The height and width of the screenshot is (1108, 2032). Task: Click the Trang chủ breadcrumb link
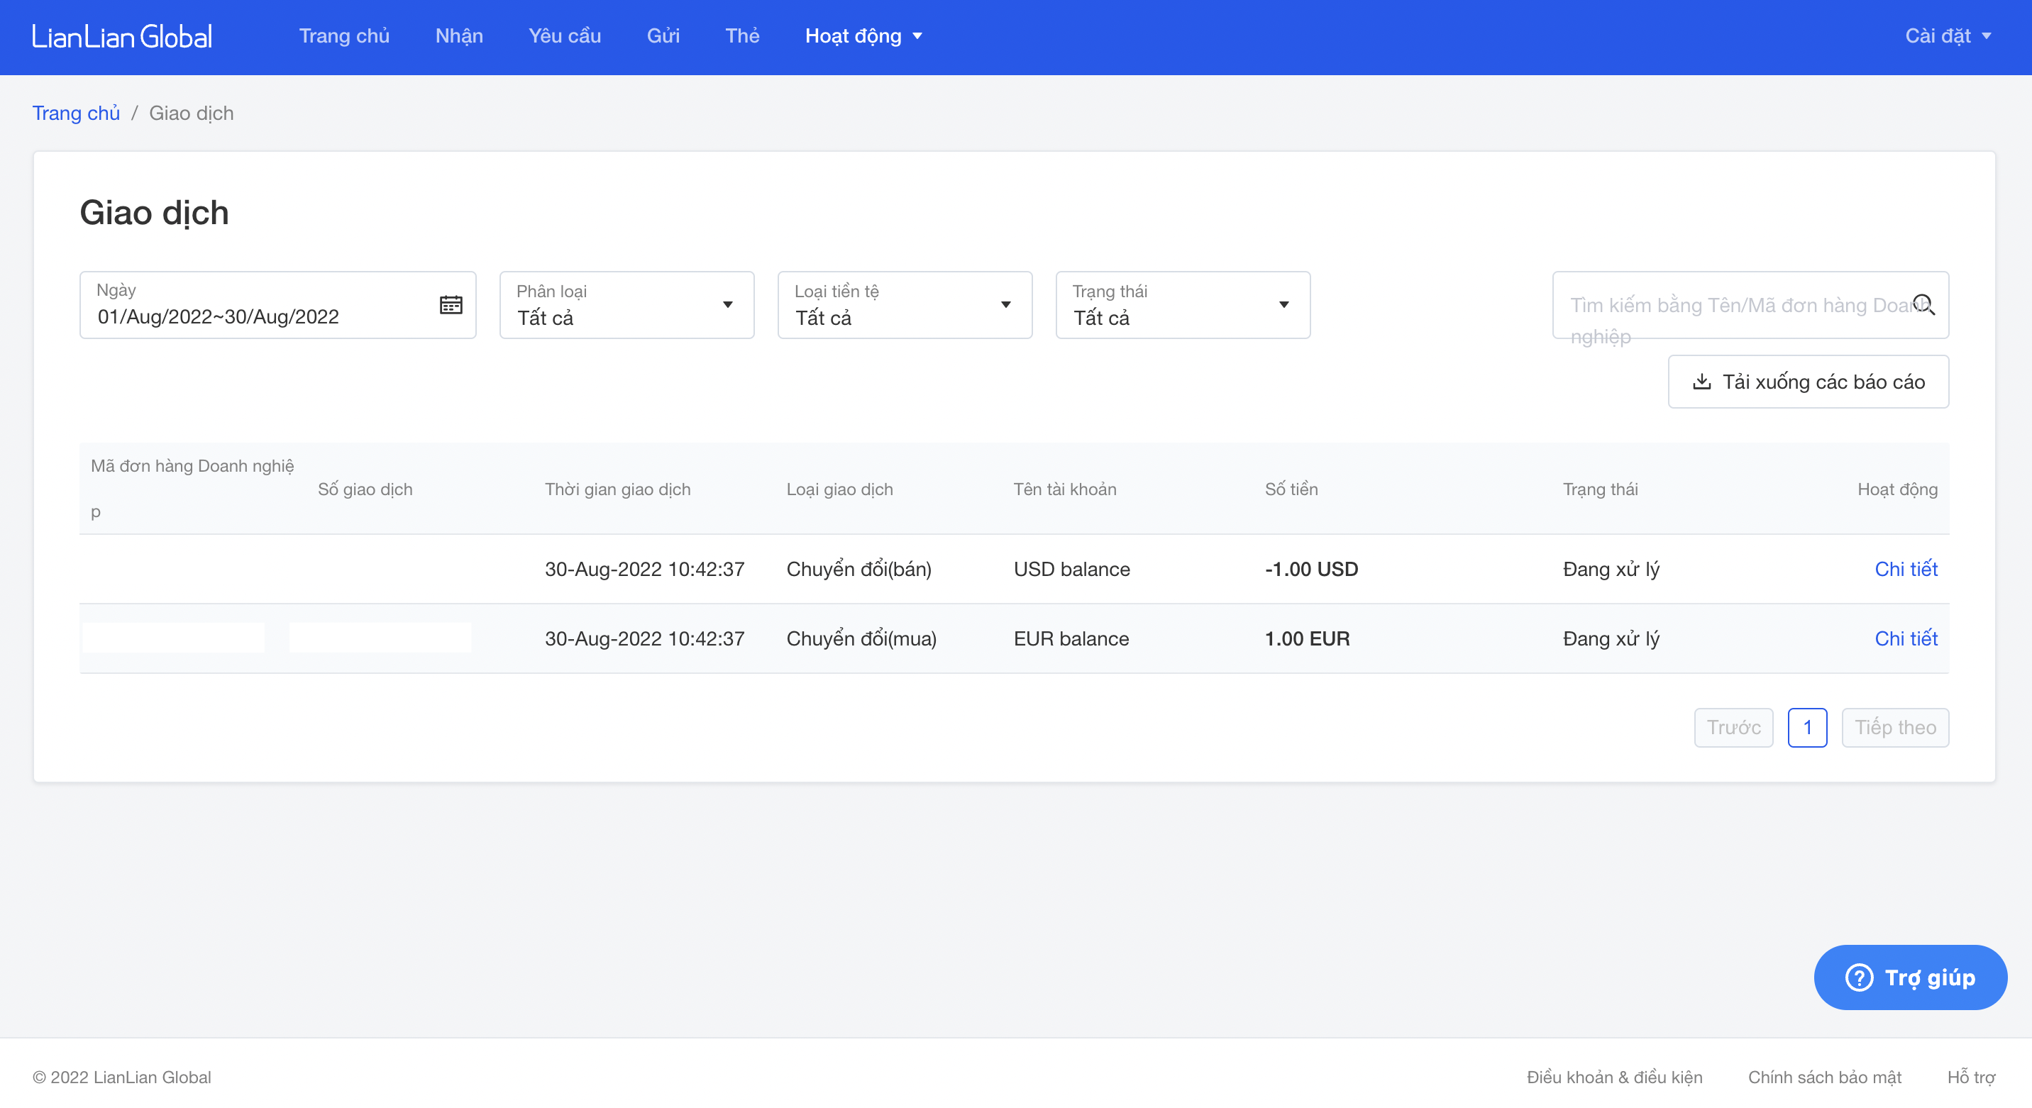76,113
